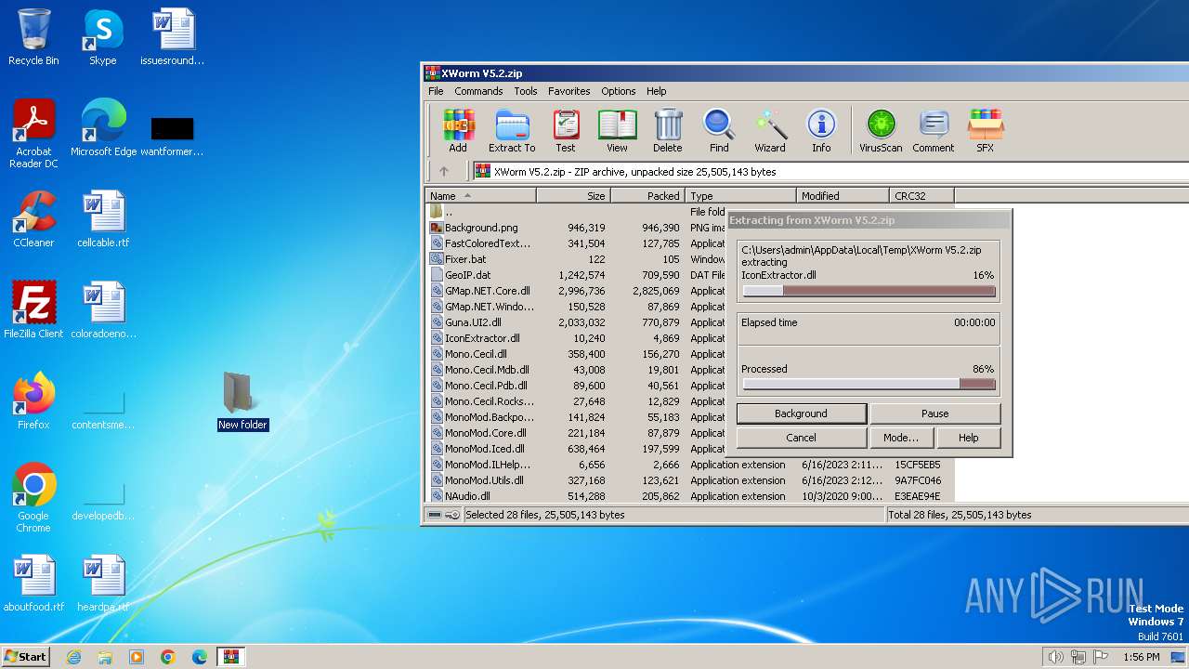The image size is (1189, 669).
Task: Click the taskbar clock showing 1:56 PM
Action: 1141,657
